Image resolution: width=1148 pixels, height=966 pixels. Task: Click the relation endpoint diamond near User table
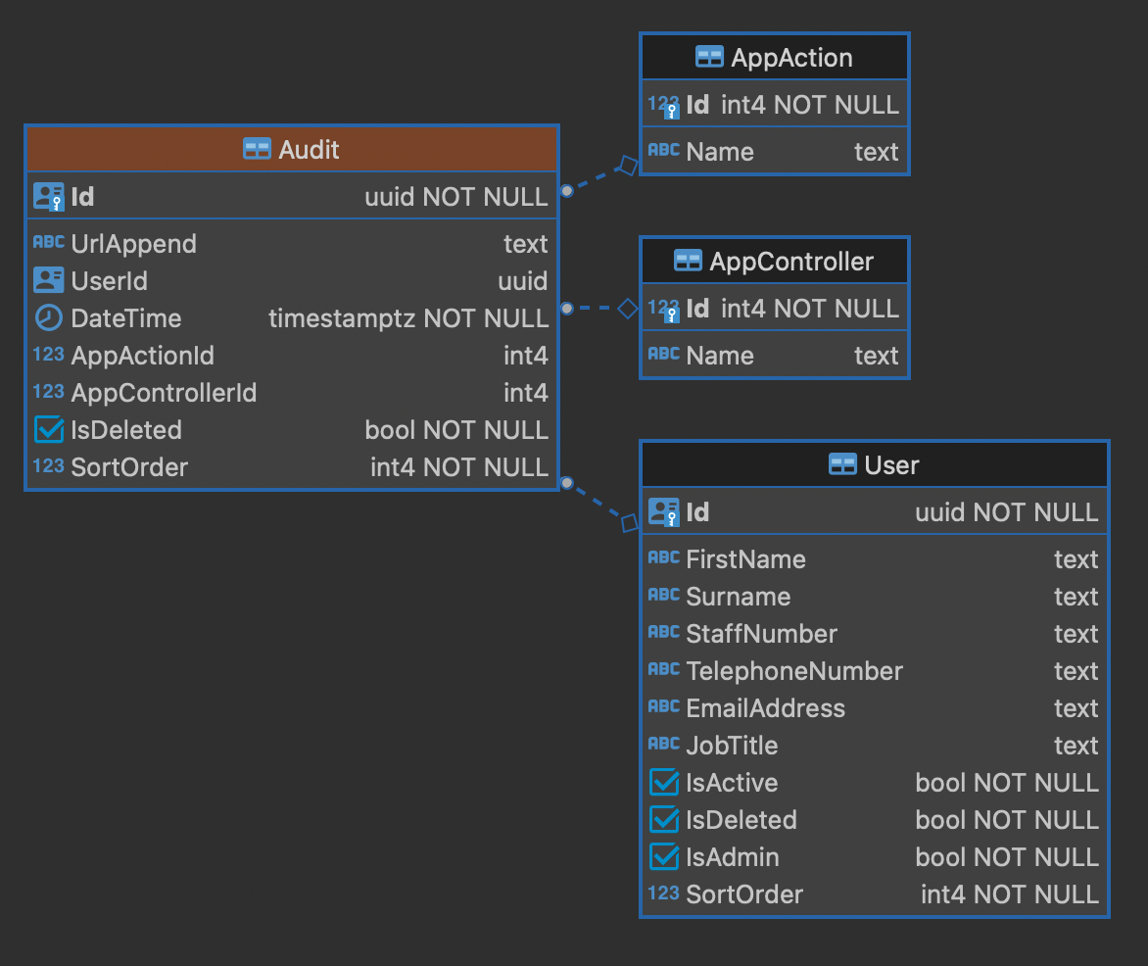(x=629, y=523)
